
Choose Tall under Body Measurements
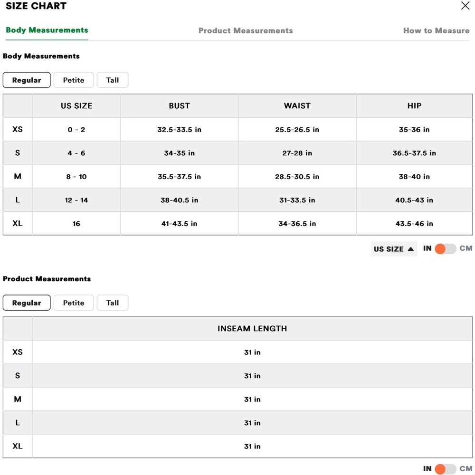tap(113, 80)
